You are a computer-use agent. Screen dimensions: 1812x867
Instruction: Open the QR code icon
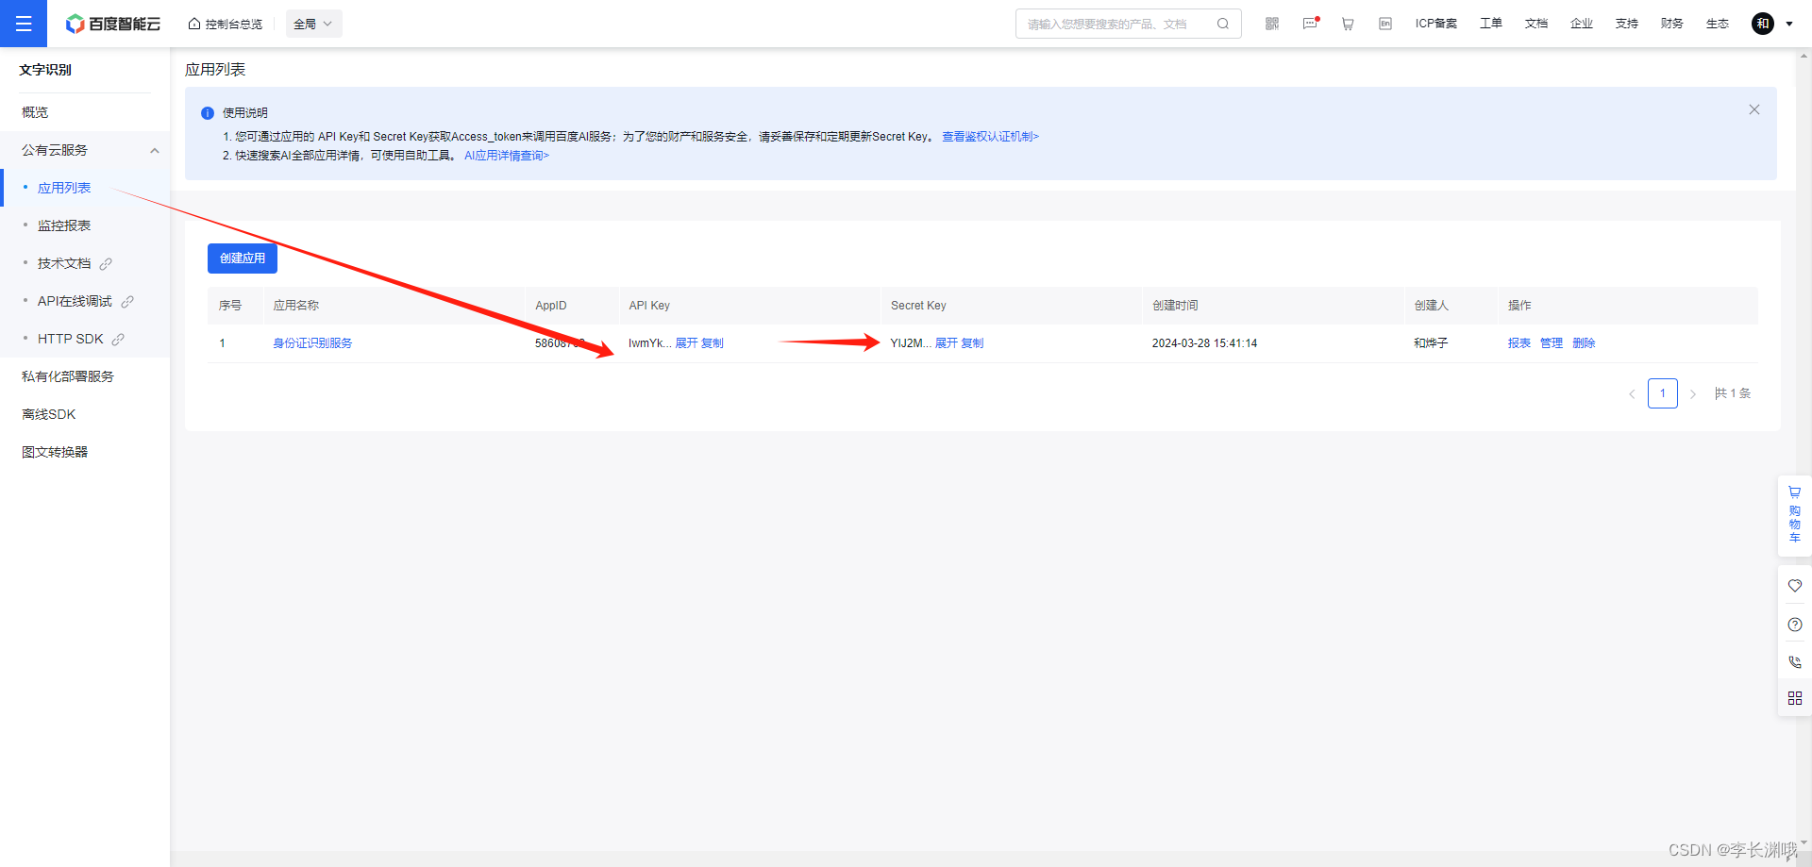[1272, 24]
